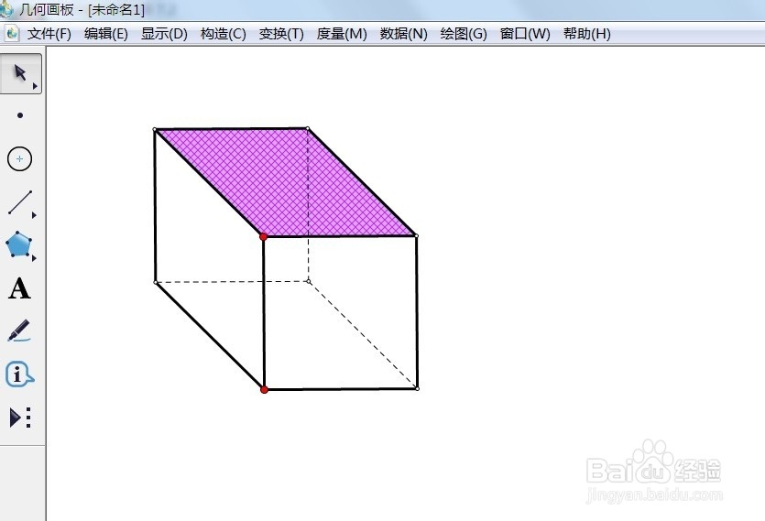Select the Arrow selection tool
Image resolution: width=765 pixels, height=521 pixels.
[x=20, y=73]
